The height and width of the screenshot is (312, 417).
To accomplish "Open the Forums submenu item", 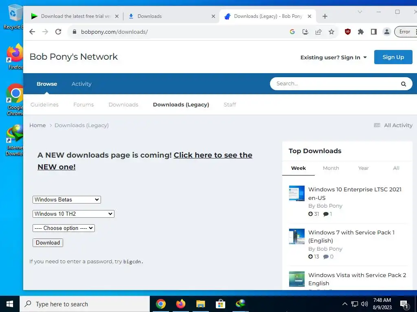I will point(83,104).
